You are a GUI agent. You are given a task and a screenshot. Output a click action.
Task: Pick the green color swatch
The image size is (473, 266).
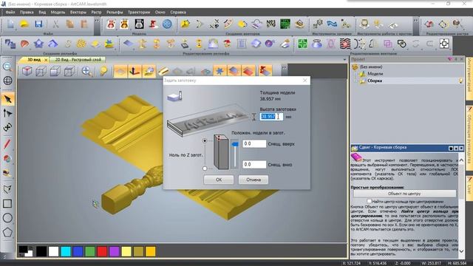(x=90, y=251)
